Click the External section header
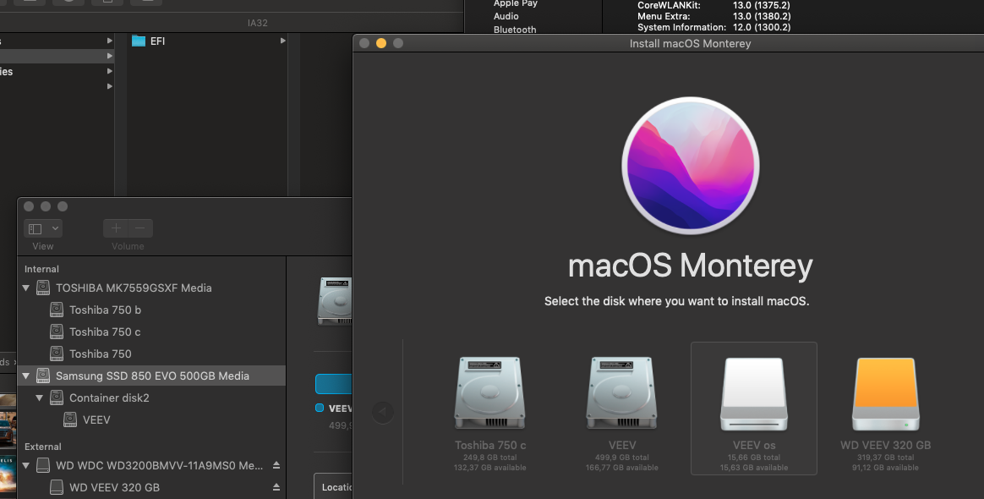Screen dimensions: 984x499 (42, 447)
